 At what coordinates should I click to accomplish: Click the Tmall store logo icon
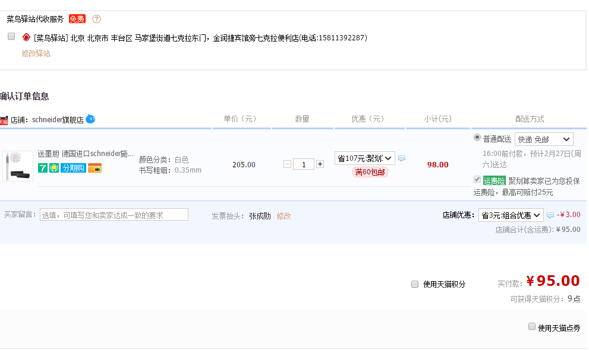pos(4,120)
